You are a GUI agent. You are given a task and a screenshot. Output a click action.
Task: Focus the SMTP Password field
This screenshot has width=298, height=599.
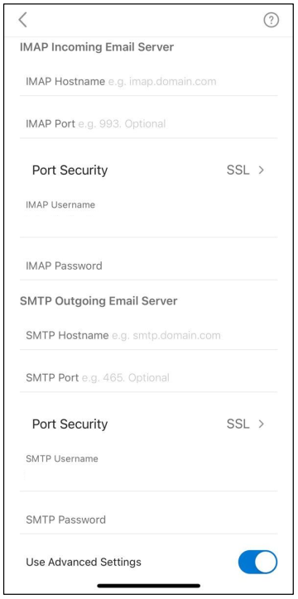149,520
